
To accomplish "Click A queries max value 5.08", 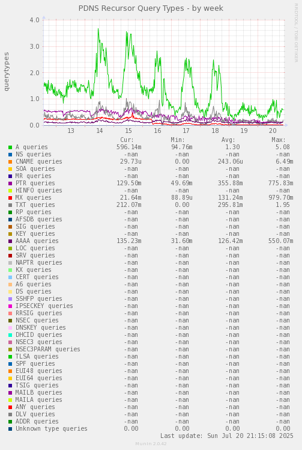I will 283,147.
